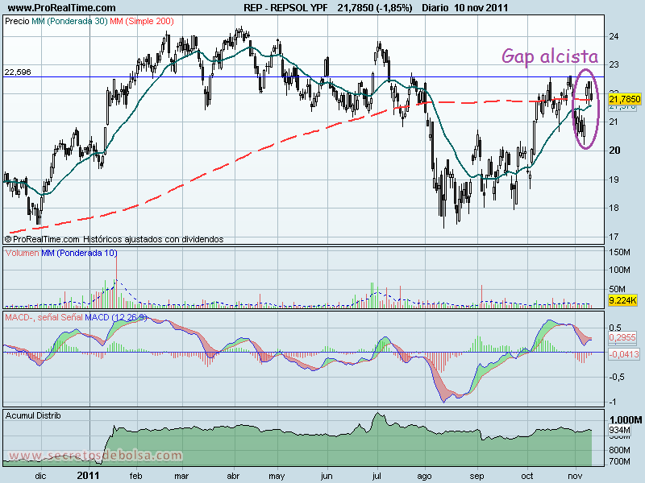Click the 2011 year label on time axis

pyautogui.click(x=89, y=476)
